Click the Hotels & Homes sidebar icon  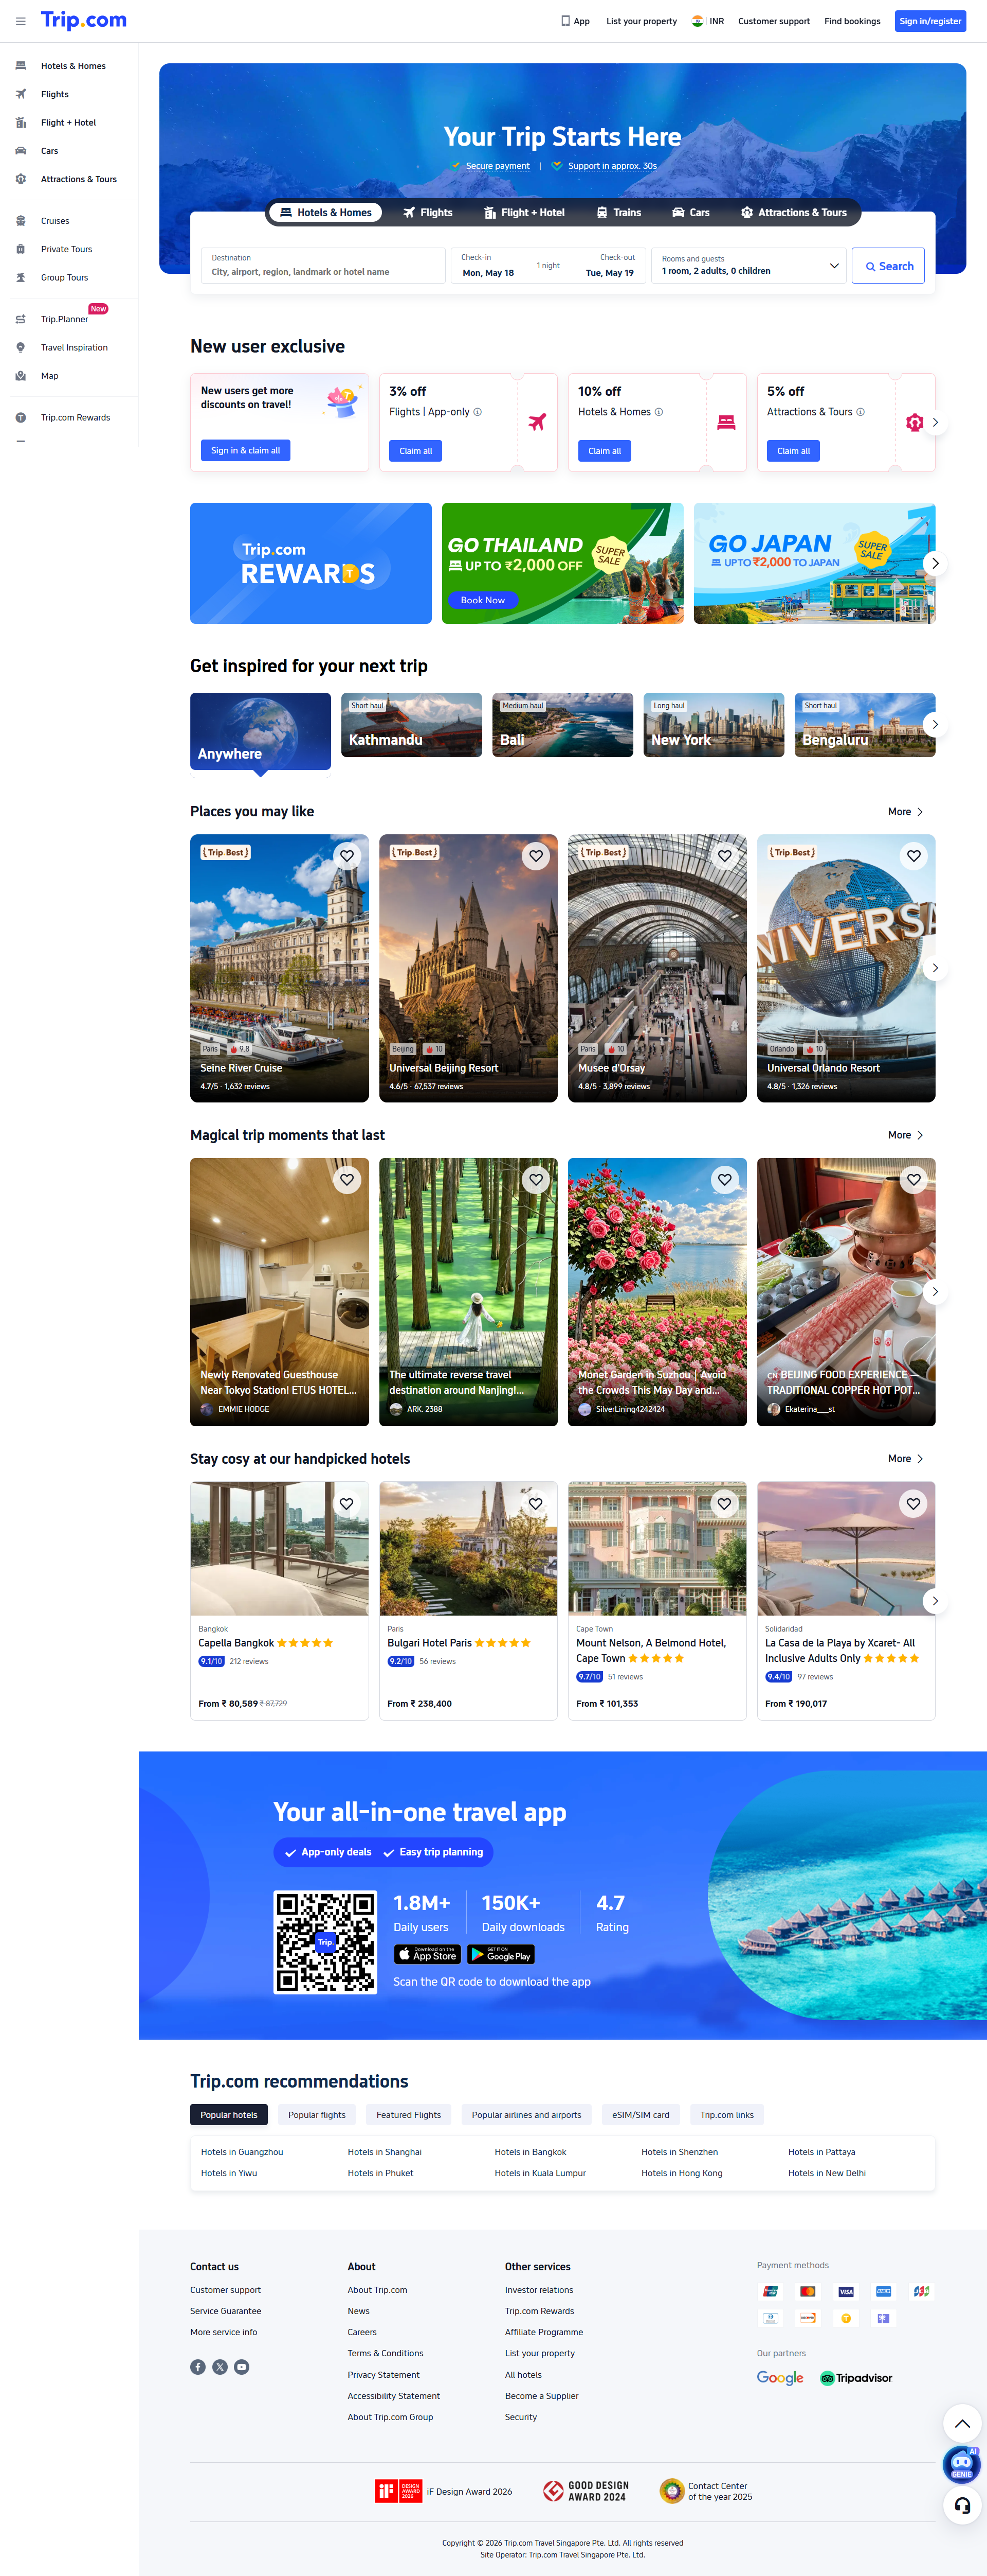coord(21,66)
